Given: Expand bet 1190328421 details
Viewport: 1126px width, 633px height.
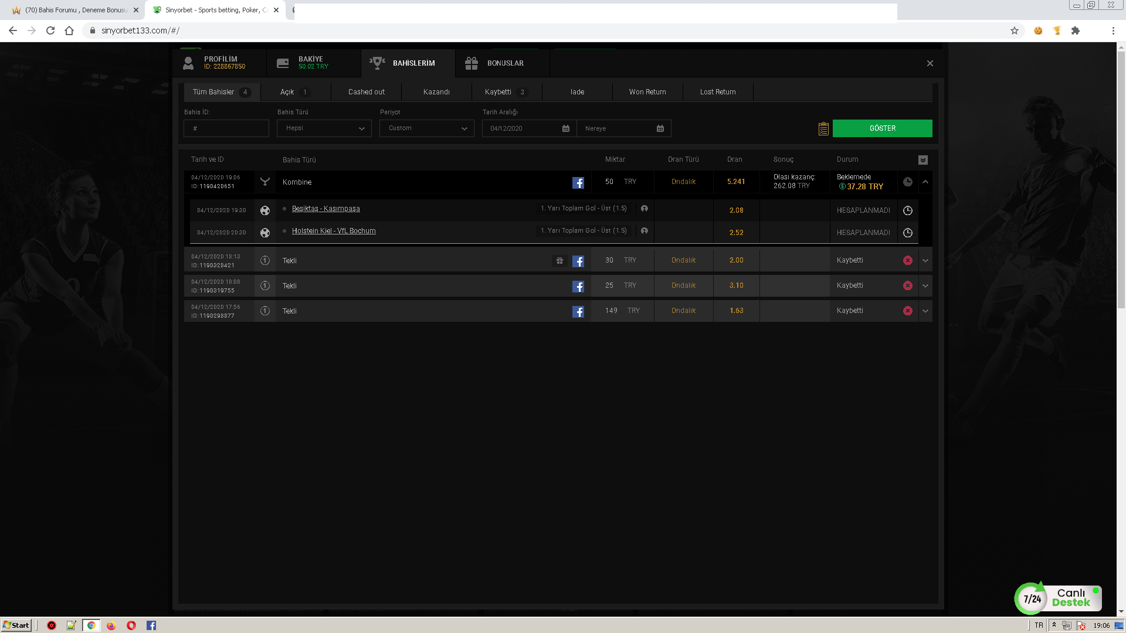Looking at the screenshot, I should point(925,261).
